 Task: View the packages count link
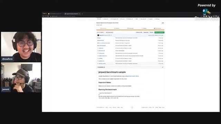point(131,28)
